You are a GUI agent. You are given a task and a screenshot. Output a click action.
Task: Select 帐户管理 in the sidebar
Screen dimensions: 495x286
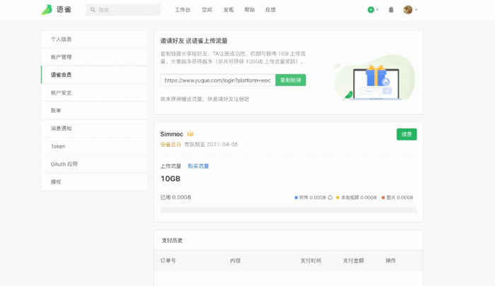tap(94, 57)
